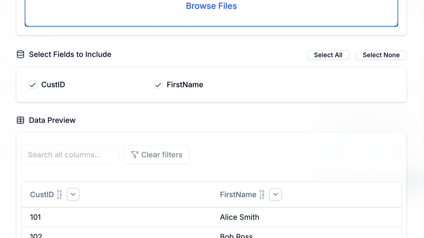
Task: Sort by CustID using A-Z sort icon
Action: point(59,194)
